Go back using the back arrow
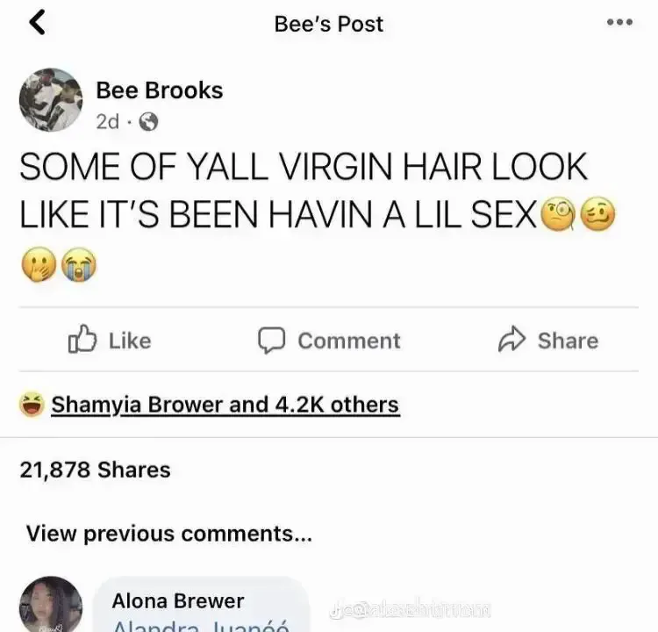The height and width of the screenshot is (632, 658). 37,22
